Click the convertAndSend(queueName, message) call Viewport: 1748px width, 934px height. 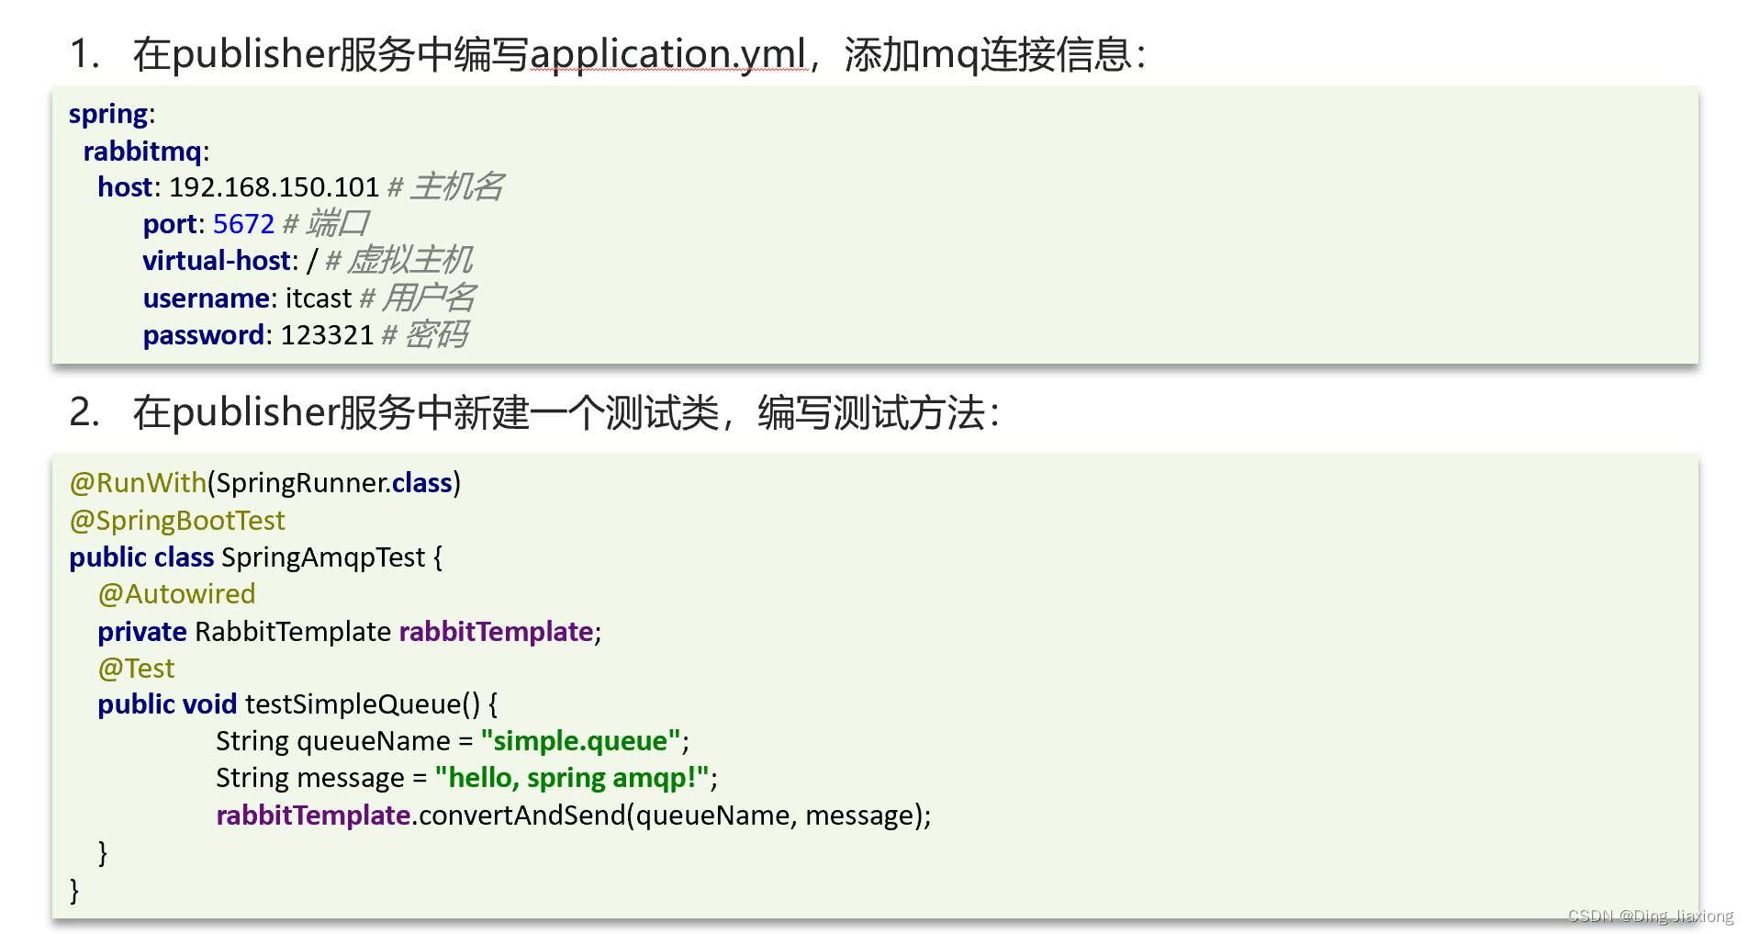tap(574, 816)
